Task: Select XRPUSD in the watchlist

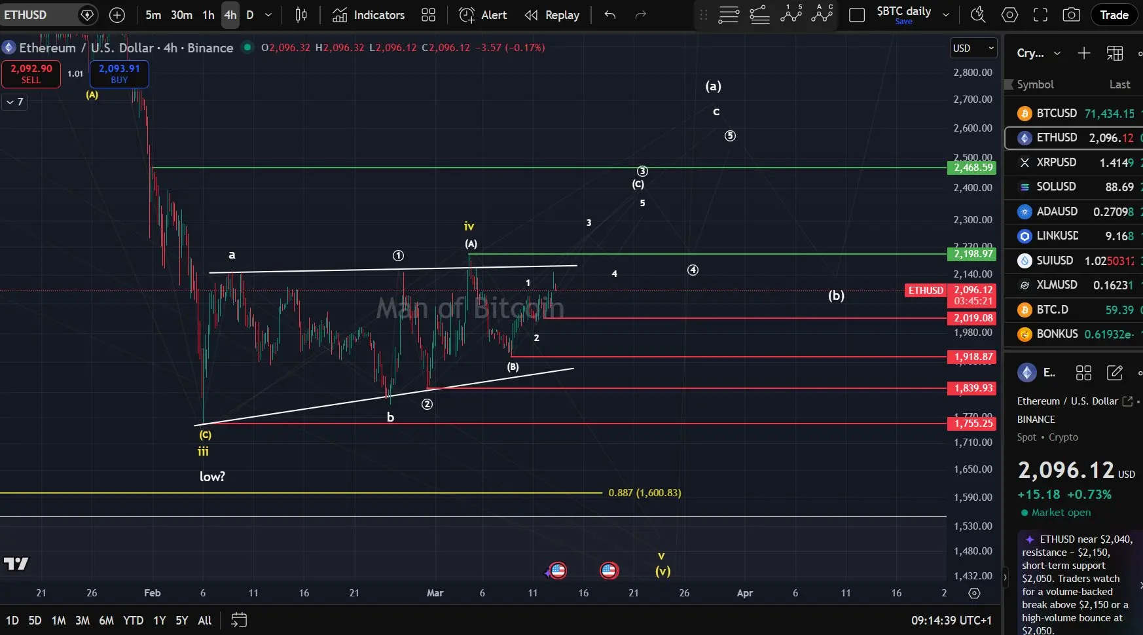Action: [1074, 162]
